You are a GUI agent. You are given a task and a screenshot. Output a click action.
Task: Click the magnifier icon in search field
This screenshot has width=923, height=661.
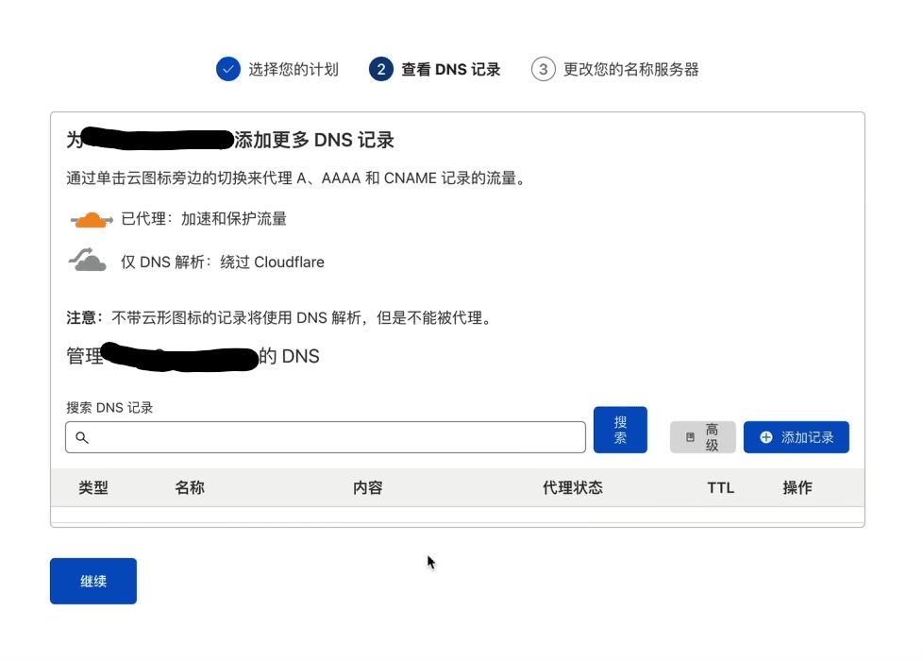point(82,437)
